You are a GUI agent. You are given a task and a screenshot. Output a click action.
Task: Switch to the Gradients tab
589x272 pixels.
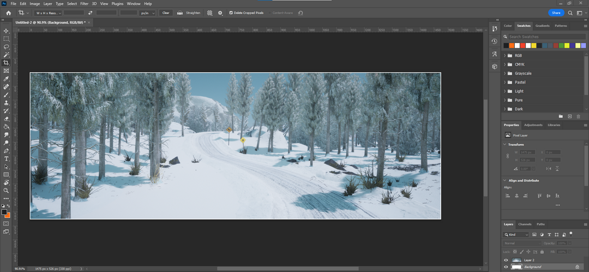(x=542, y=26)
